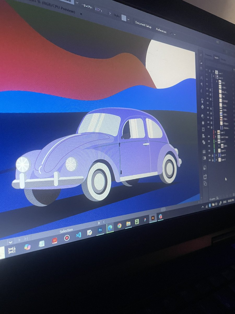Open the Pathfinder panel icon

point(204,142)
